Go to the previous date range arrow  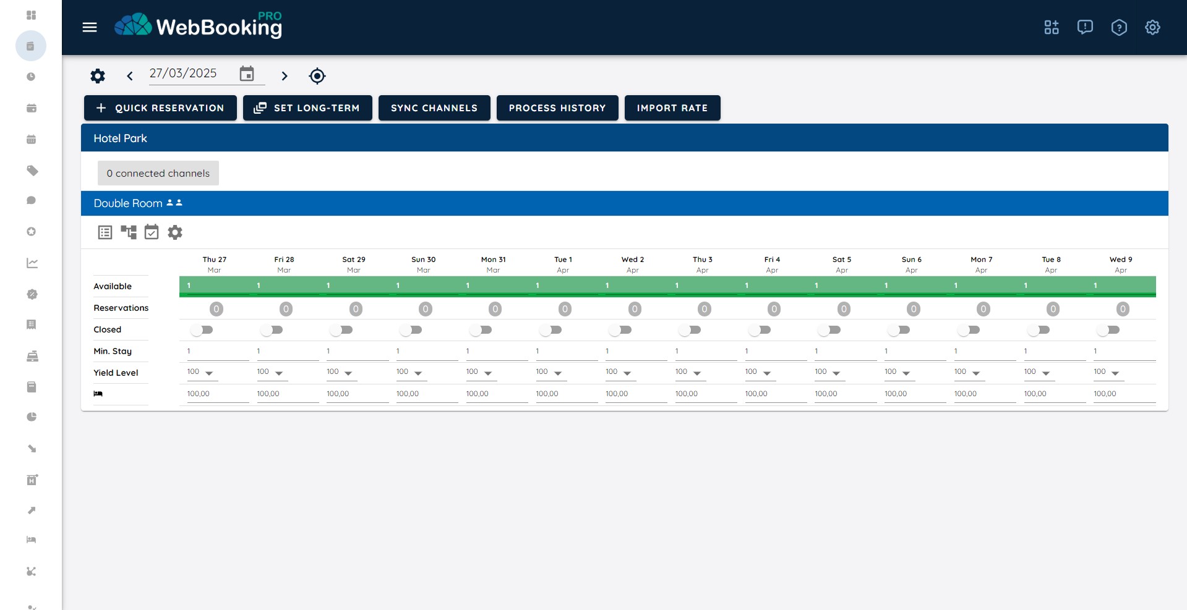[x=130, y=76]
